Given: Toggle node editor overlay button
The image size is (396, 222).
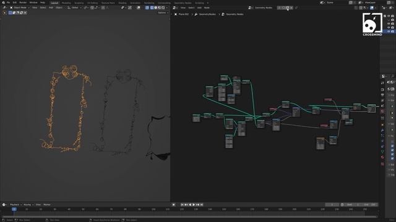Looking at the screenshot, I should 372,7.
